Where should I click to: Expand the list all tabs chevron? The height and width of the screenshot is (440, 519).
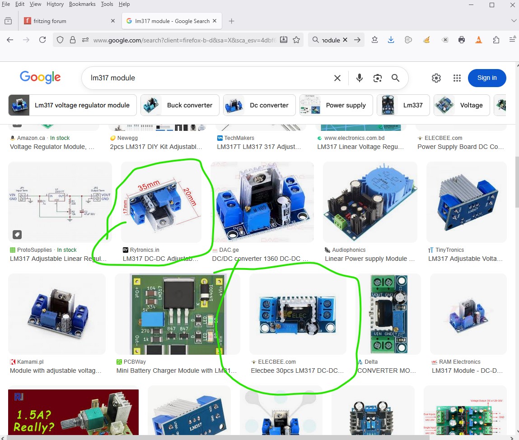tap(514, 21)
